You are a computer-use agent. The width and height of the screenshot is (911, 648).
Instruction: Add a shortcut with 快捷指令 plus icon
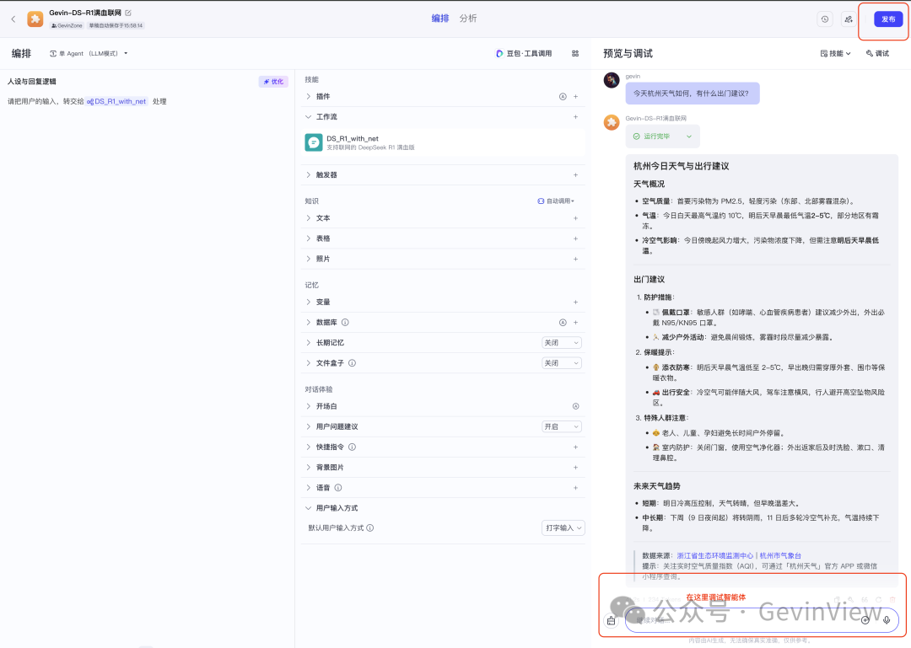point(576,447)
